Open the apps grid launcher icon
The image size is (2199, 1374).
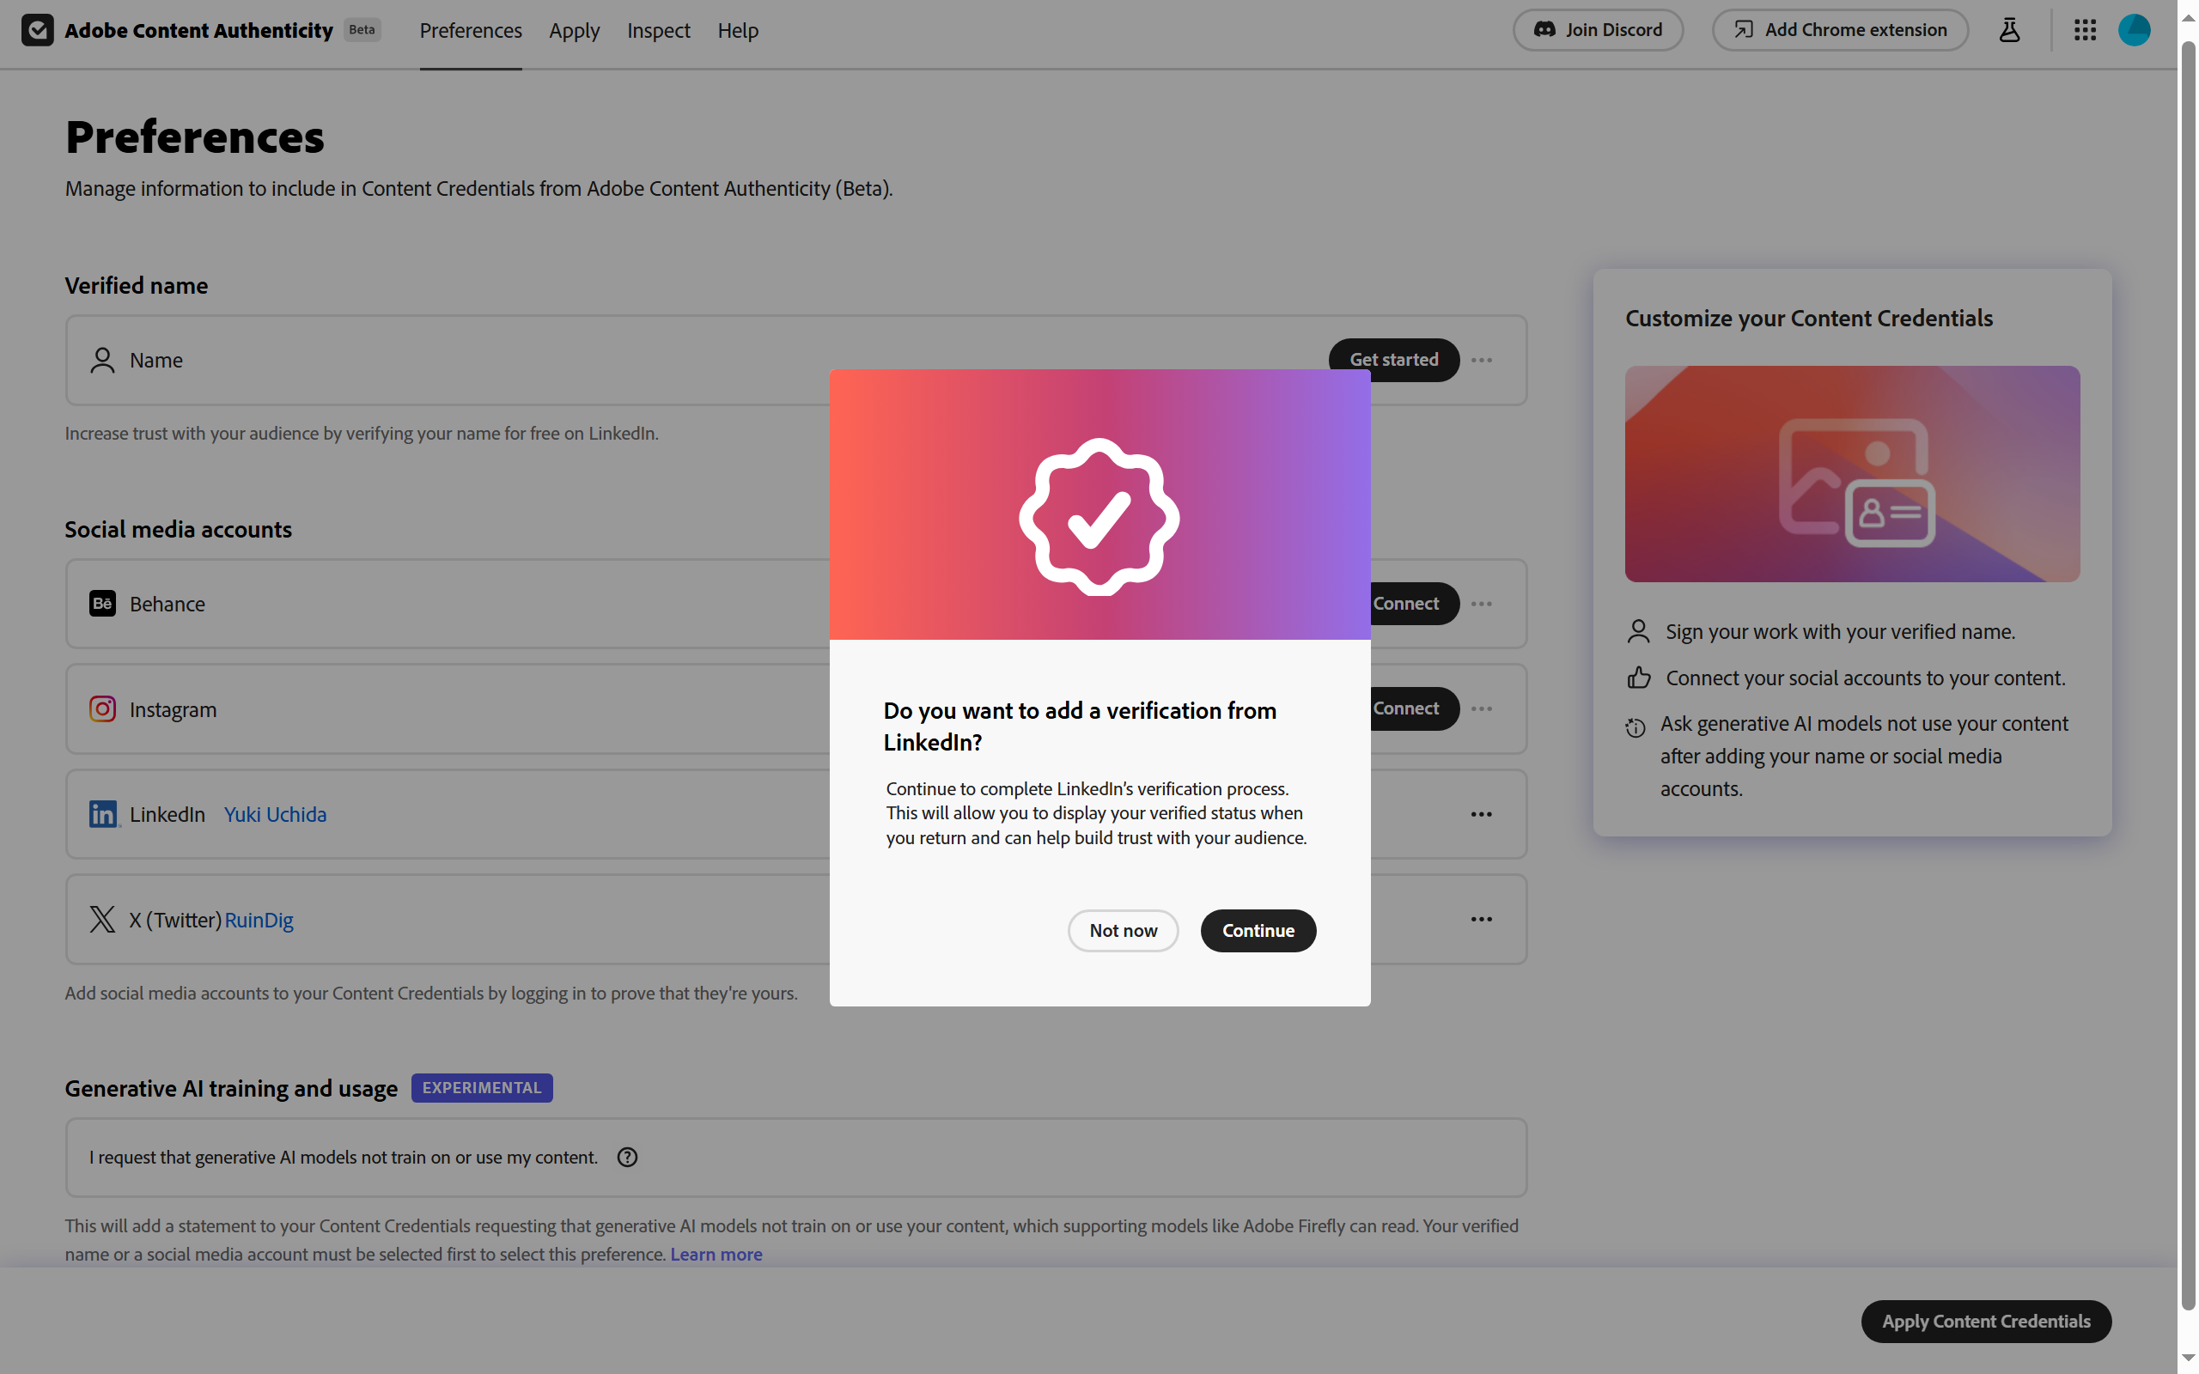(2085, 30)
